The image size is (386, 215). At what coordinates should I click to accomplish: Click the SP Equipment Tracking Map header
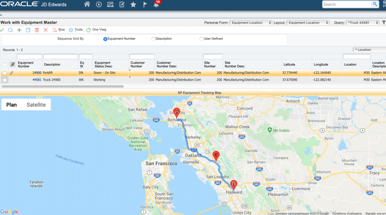tap(199, 93)
